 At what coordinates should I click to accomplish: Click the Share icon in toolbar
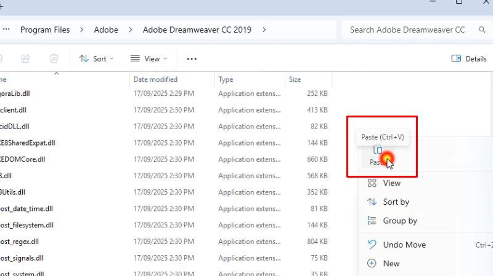tap(26, 58)
